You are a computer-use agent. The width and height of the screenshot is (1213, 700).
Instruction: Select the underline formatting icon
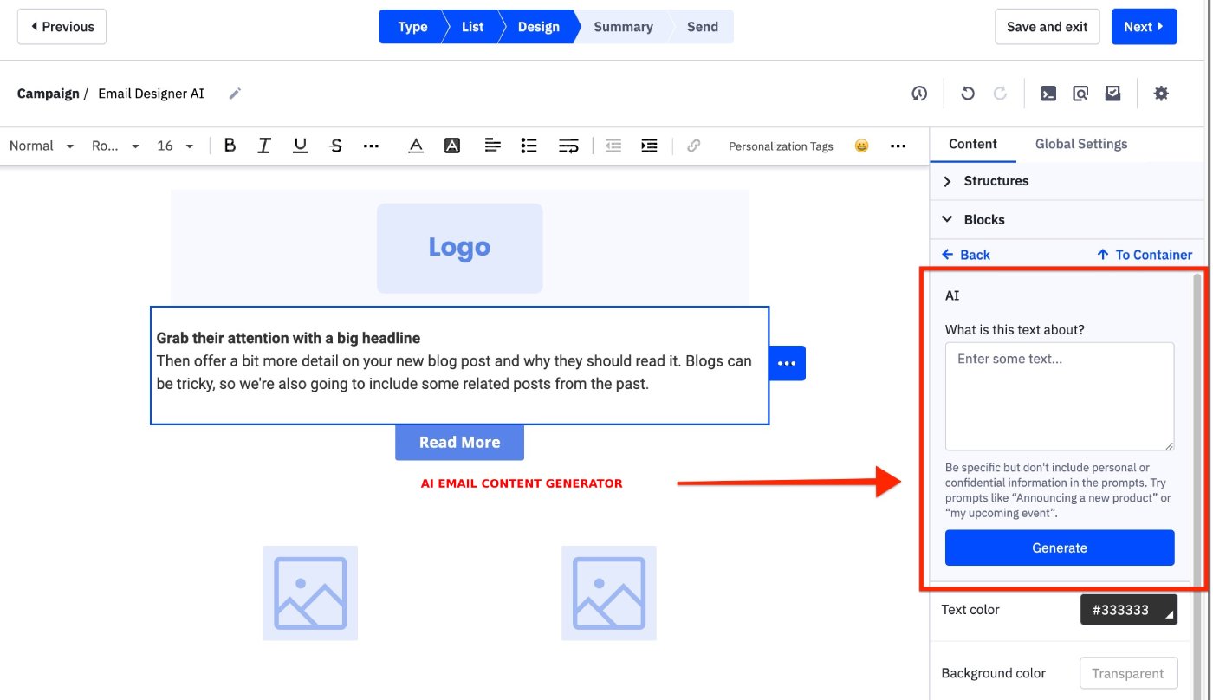tap(300, 146)
